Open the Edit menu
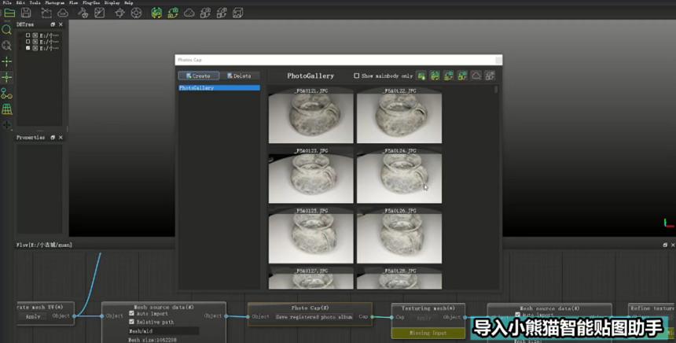Screen dimensions: 676x343 (20, 2)
